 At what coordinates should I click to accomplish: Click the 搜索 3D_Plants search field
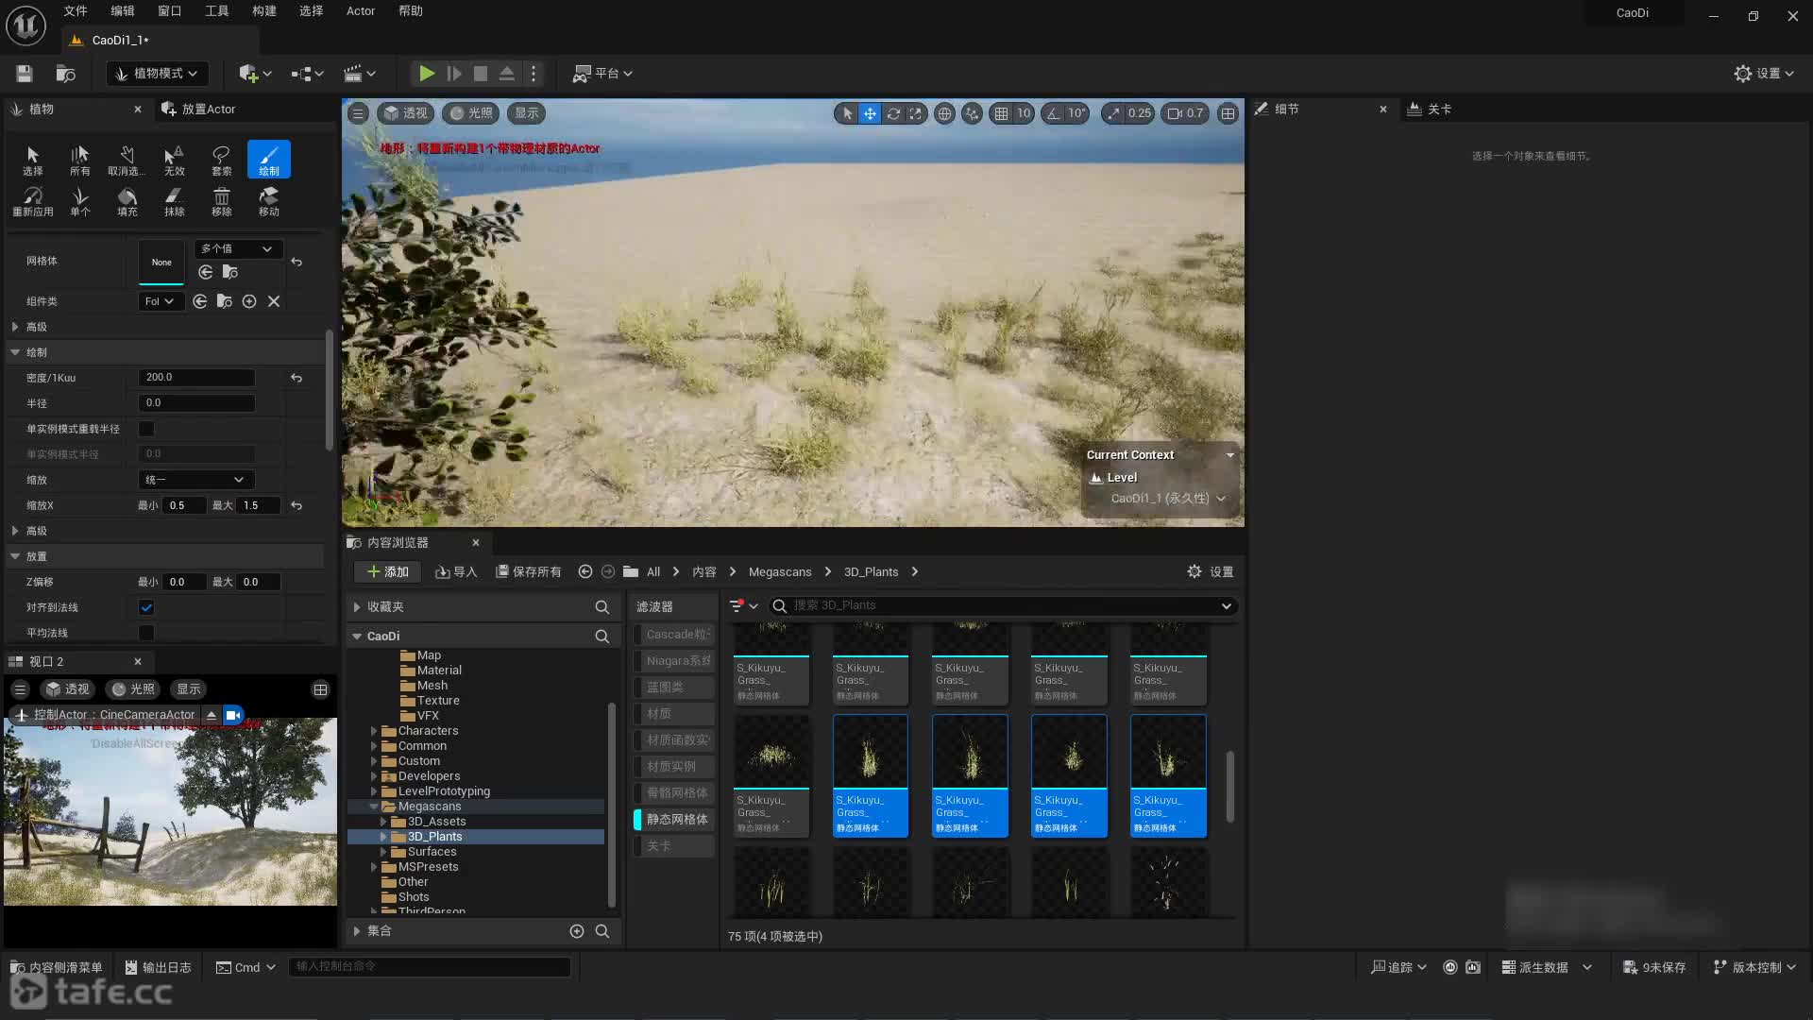coord(1001,606)
